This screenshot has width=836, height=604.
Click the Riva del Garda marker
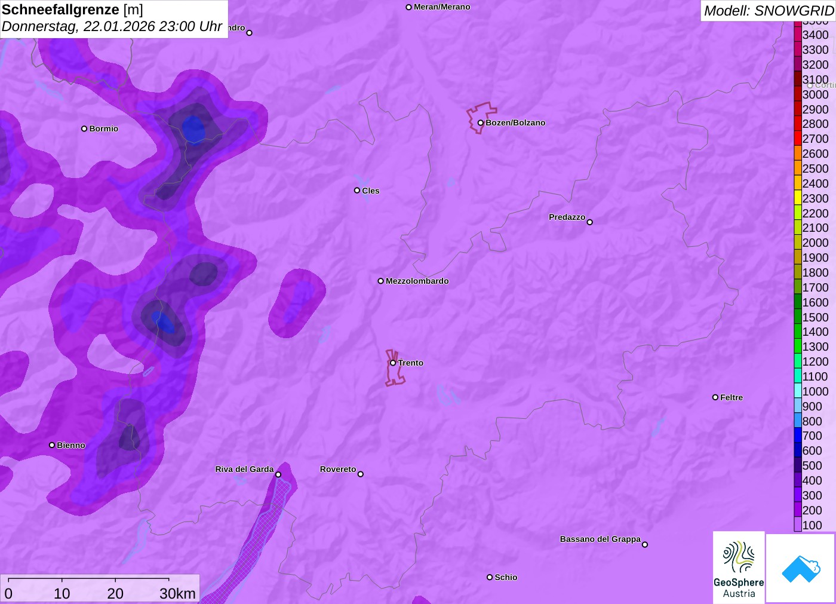278,474
